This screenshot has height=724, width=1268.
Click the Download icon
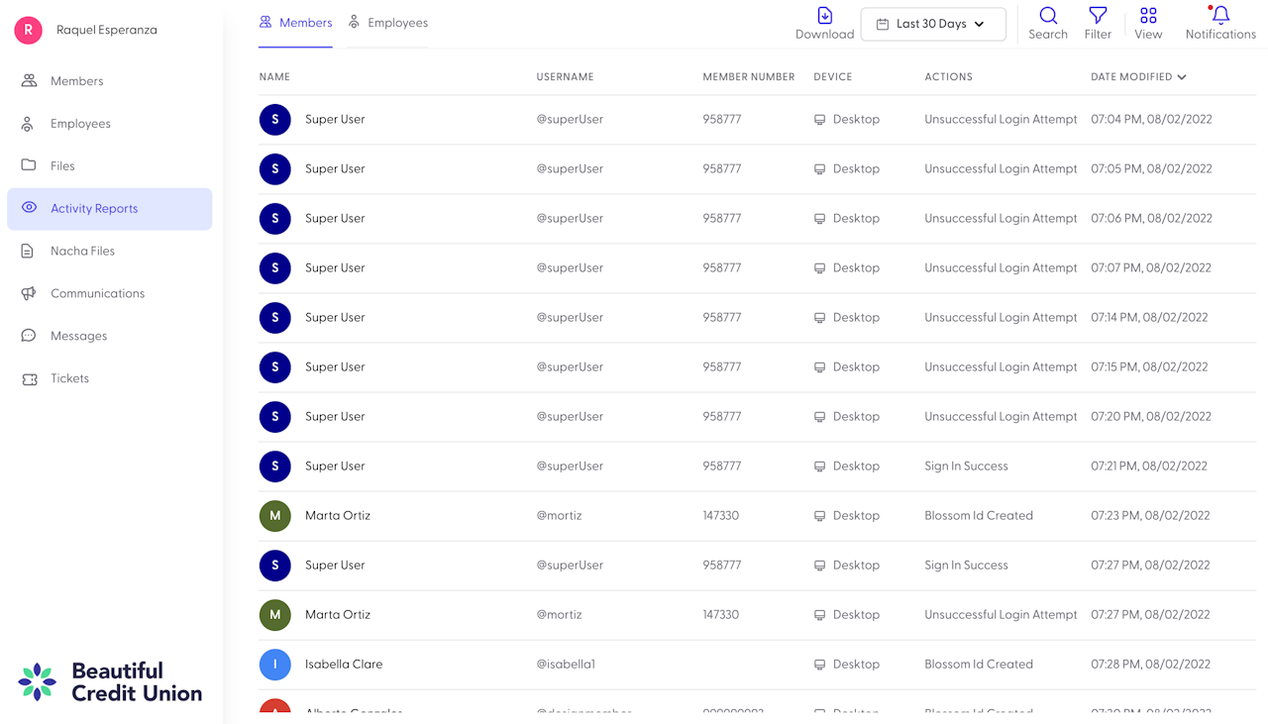click(x=824, y=16)
